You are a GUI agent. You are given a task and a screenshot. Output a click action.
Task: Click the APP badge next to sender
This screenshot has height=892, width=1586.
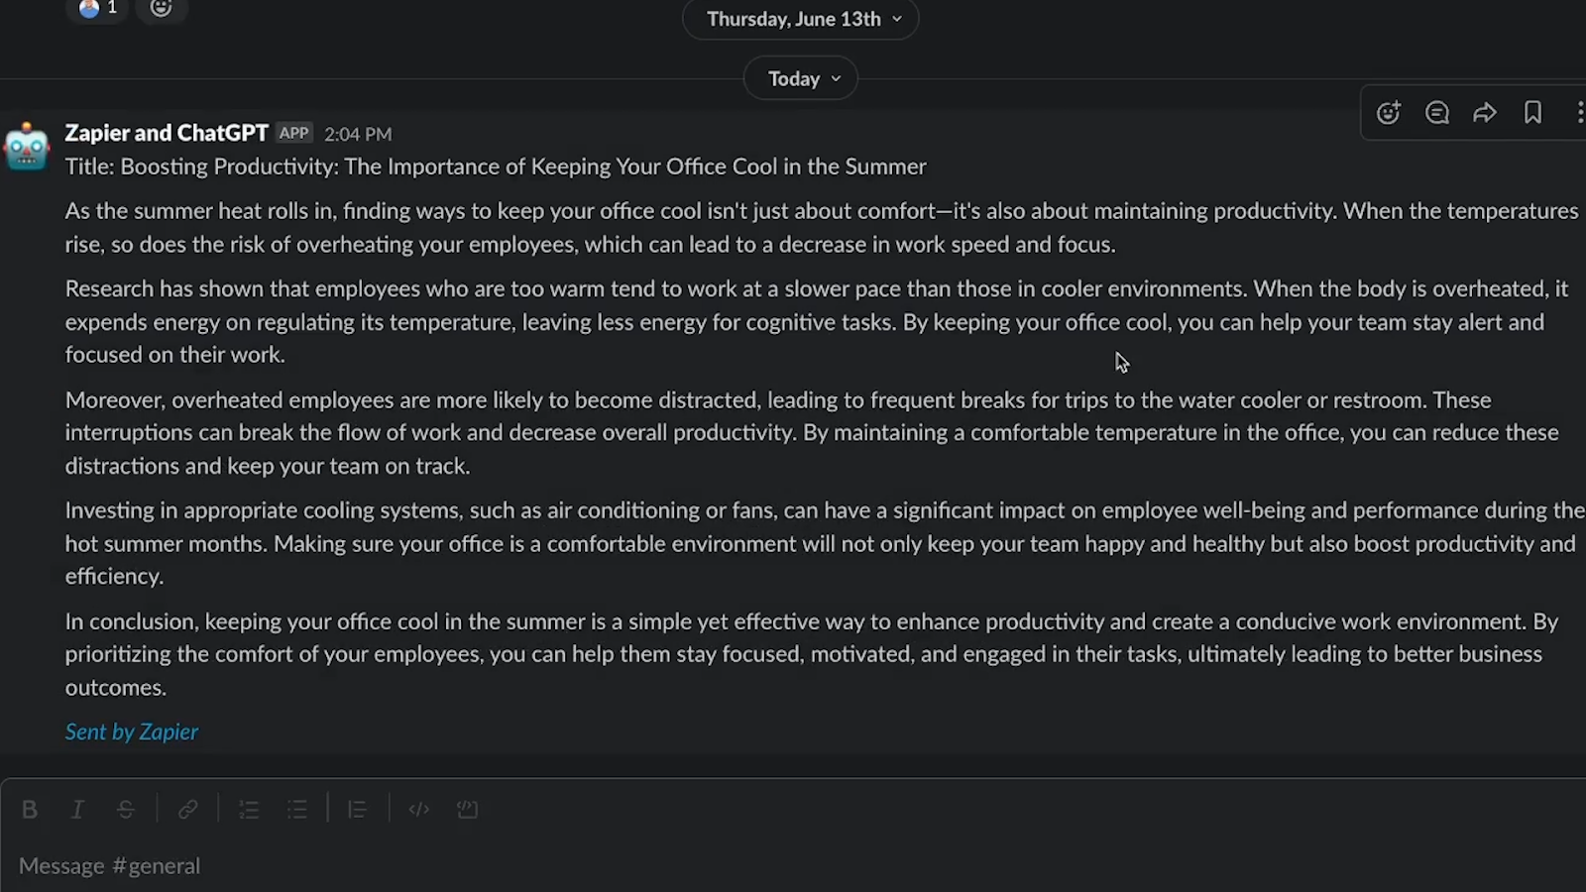293,133
